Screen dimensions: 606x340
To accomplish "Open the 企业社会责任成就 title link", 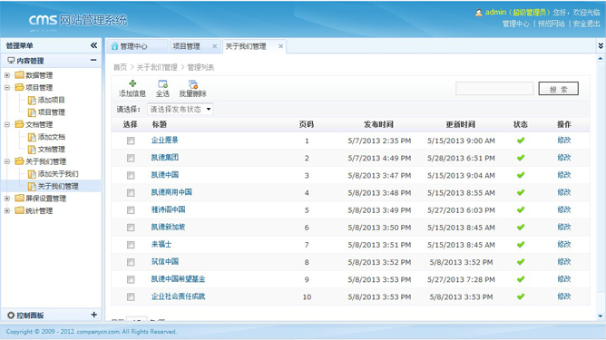I will [178, 296].
